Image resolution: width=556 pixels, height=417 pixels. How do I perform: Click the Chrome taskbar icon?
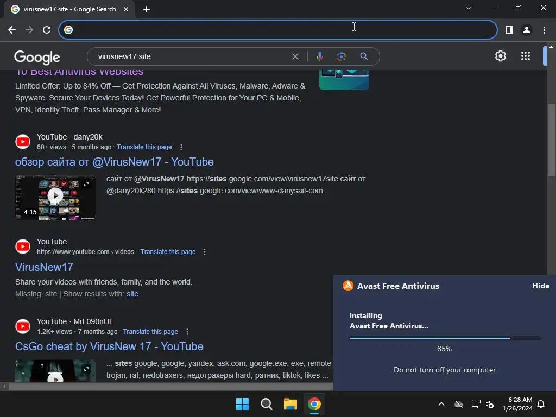coord(314,404)
